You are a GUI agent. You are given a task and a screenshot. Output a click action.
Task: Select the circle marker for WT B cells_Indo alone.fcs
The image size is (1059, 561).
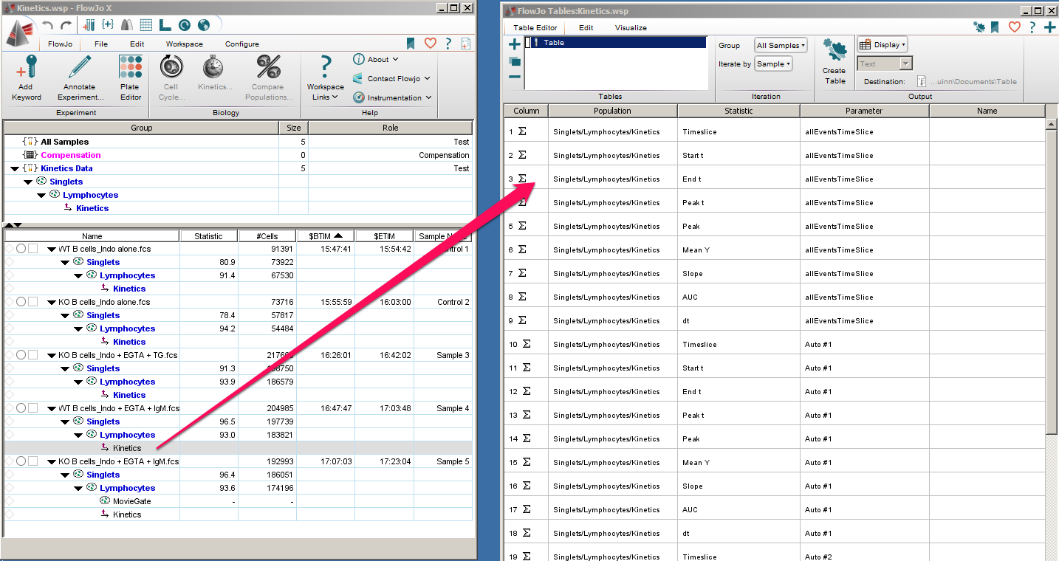click(x=21, y=249)
